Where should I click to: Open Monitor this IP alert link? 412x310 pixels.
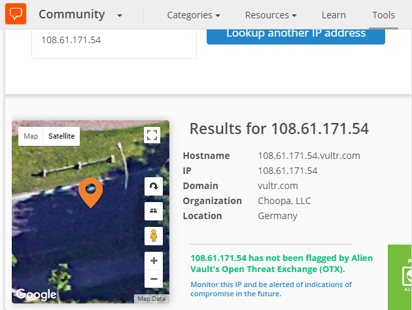point(271,289)
